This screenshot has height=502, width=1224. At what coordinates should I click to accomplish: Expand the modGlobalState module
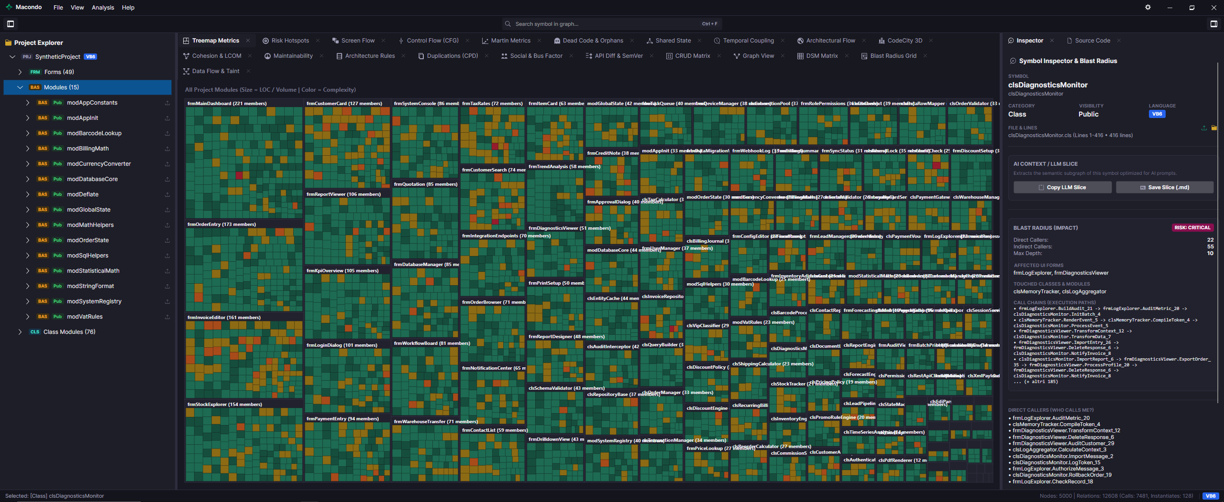28,210
